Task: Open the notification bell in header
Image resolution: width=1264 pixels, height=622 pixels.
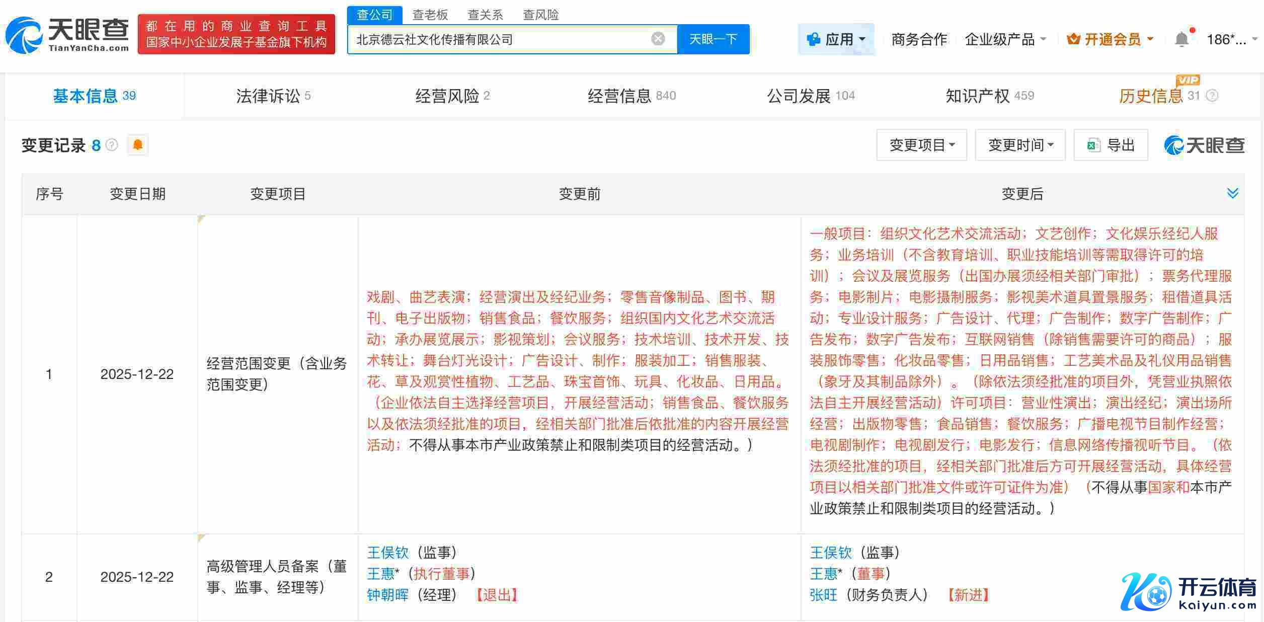Action: pos(1181,39)
